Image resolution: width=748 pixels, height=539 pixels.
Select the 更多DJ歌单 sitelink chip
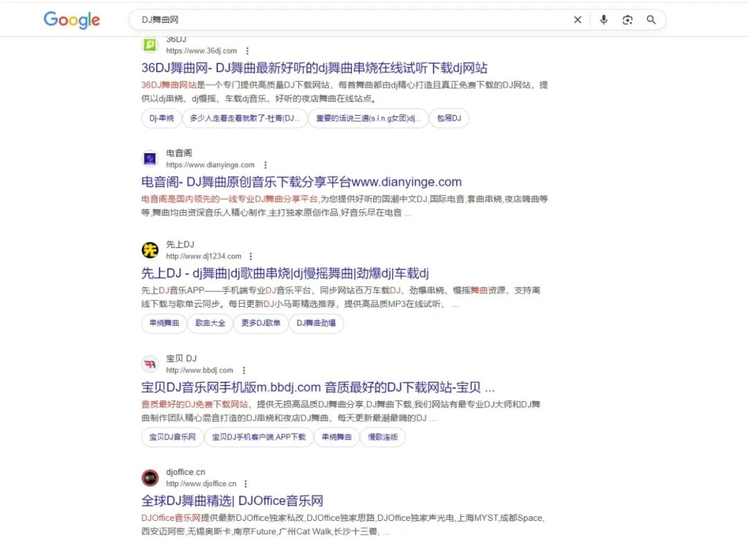coord(260,323)
